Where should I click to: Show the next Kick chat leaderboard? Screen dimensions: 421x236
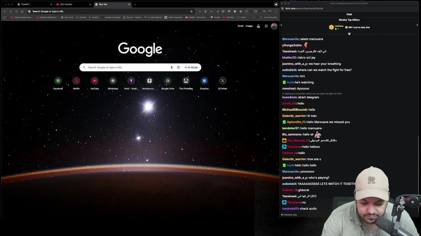[x=417, y=25]
